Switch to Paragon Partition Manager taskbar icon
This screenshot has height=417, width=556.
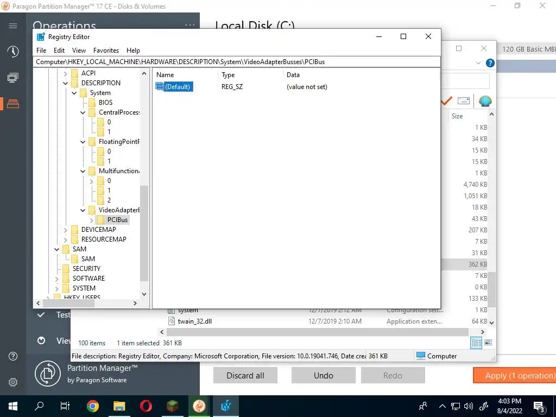click(199, 406)
